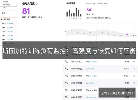138x100 pixels.
Task: Click effort score 61 for 5/12 Lunch Run
Action: (x=134, y=83)
